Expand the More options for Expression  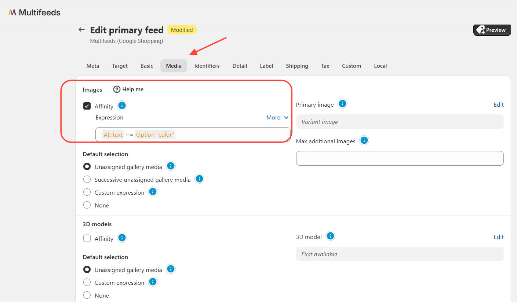tap(277, 117)
